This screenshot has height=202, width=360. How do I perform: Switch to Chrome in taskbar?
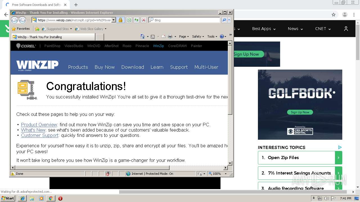click(51, 198)
